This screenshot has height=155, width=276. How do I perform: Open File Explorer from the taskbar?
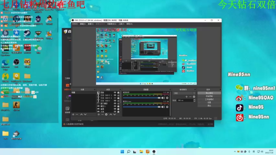click(141, 152)
